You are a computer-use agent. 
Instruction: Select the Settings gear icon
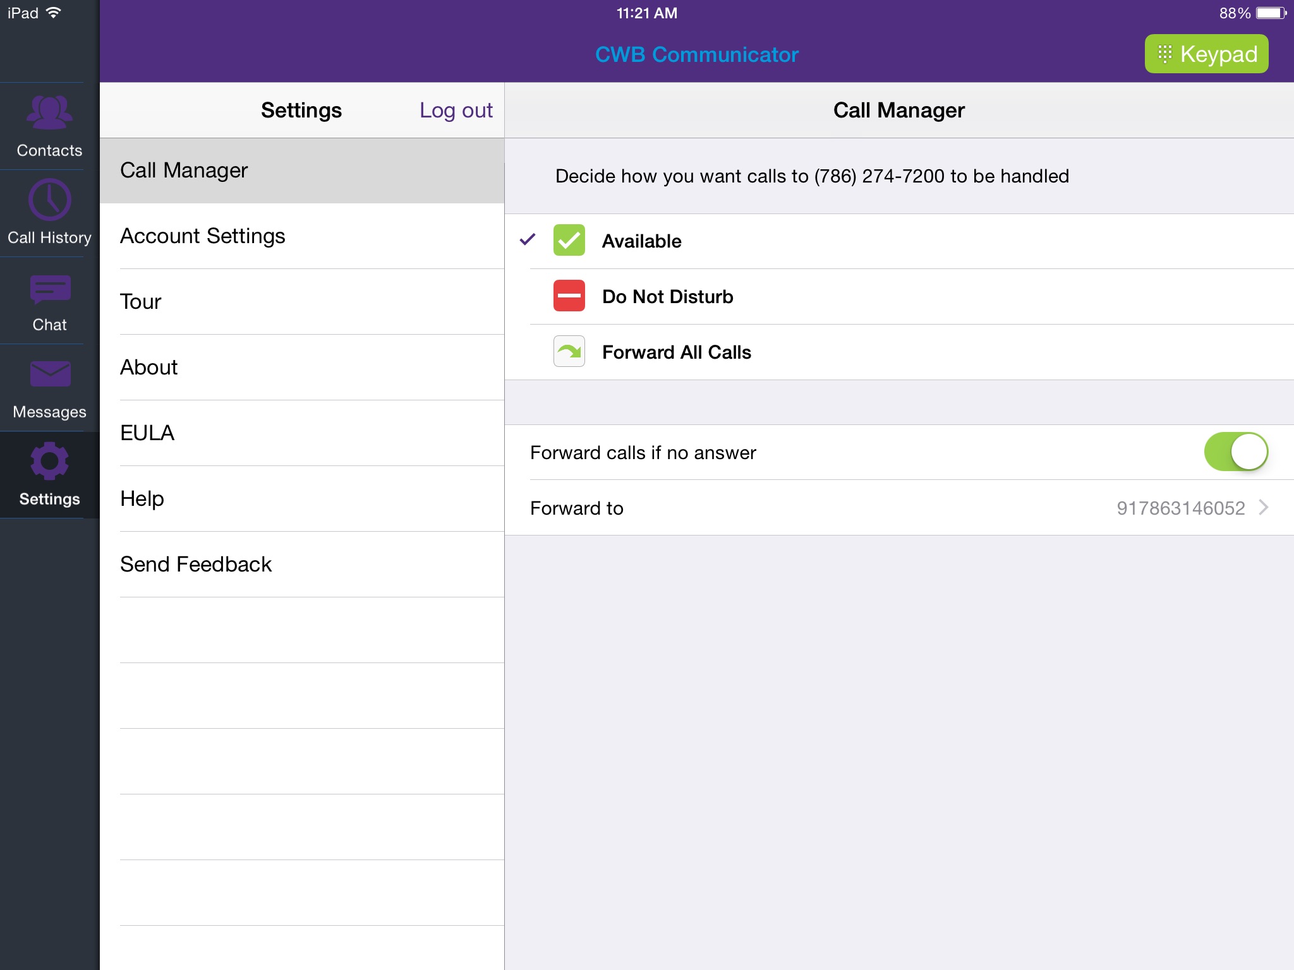49,461
